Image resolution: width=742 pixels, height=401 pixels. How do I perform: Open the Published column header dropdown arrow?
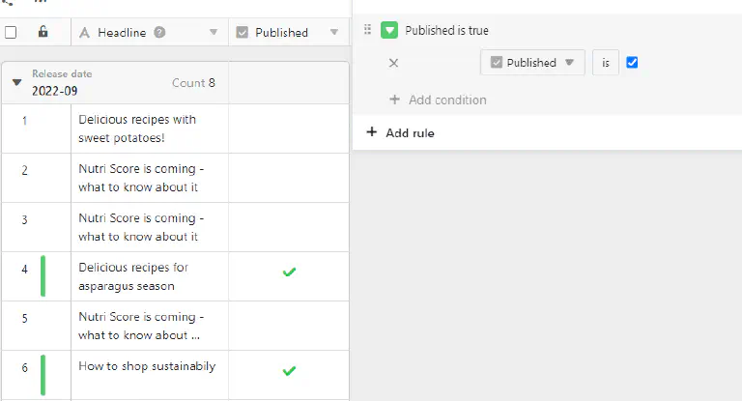click(334, 32)
